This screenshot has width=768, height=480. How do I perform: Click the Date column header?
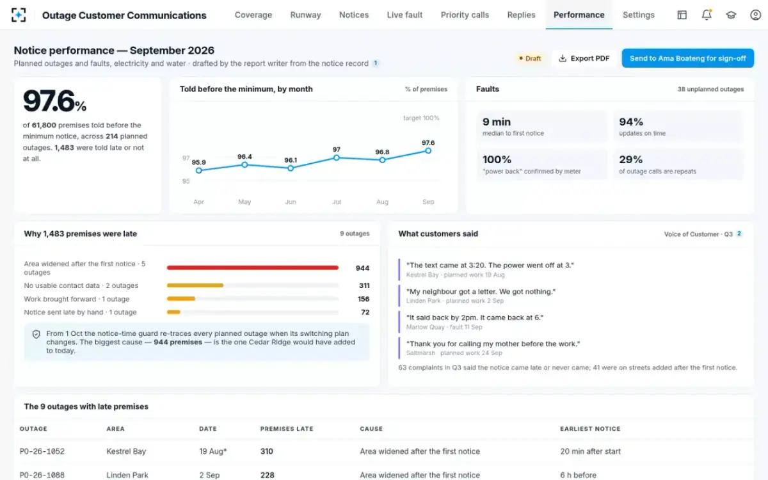point(208,429)
